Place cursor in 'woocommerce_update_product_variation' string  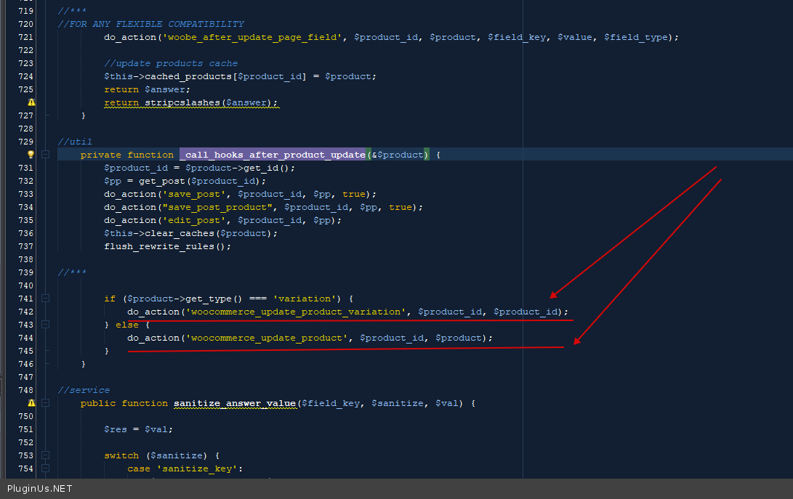[x=295, y=312]
